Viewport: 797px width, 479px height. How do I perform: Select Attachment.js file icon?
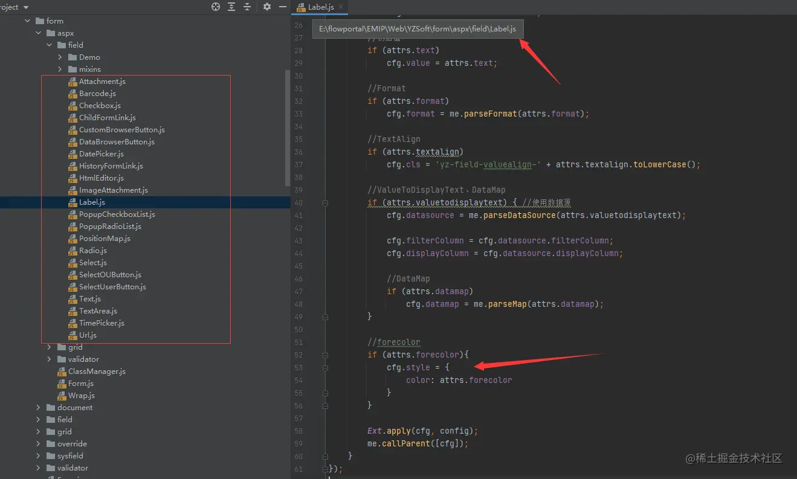pyautogui.click(x=73, y=82)
